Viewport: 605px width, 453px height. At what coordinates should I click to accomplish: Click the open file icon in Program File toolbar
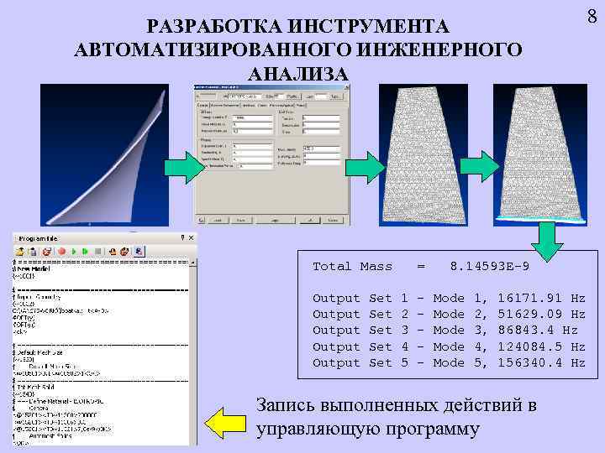coord(20,252)
